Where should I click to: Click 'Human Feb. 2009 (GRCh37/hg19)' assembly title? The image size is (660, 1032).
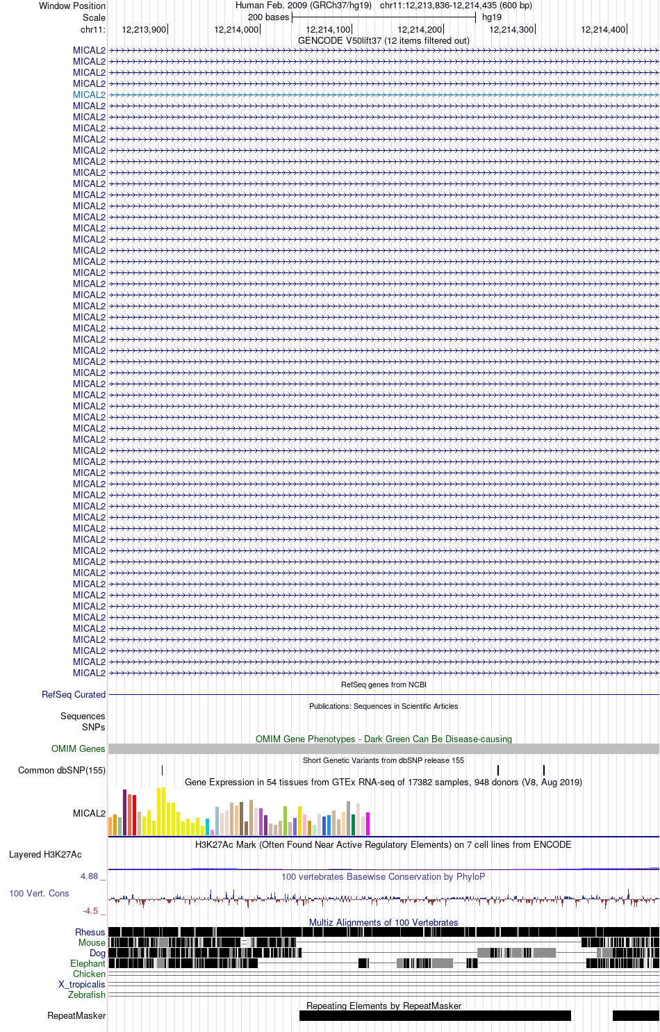304,6
